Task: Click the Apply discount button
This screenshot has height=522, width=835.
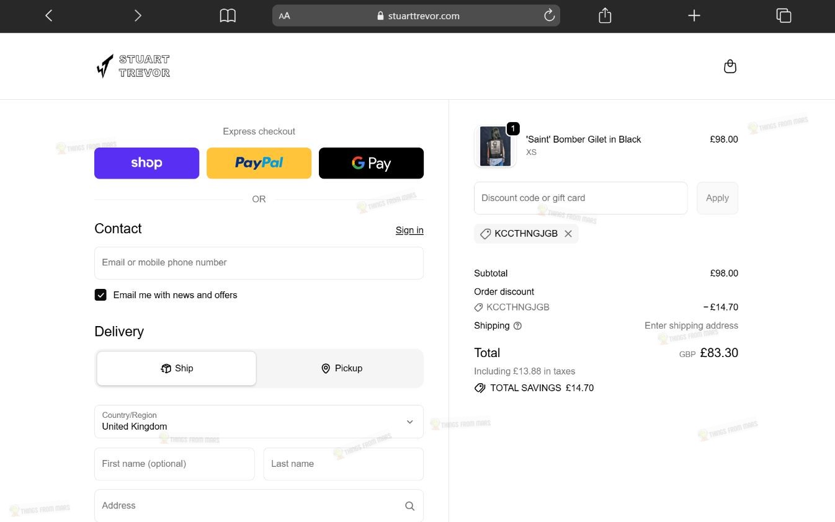Action: [x=717, y=198]
